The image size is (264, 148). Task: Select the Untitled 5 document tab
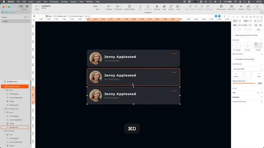148,12
